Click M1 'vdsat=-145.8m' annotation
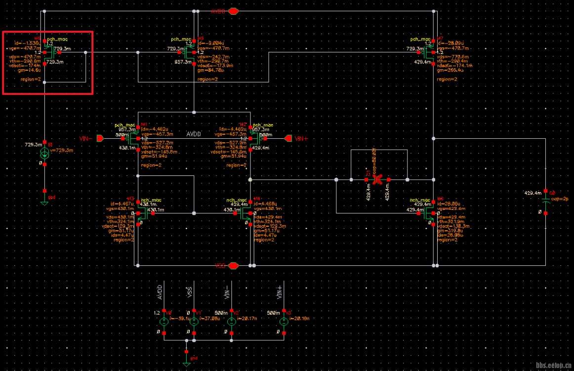Screen dimensions: 574x371 [159, 152]
